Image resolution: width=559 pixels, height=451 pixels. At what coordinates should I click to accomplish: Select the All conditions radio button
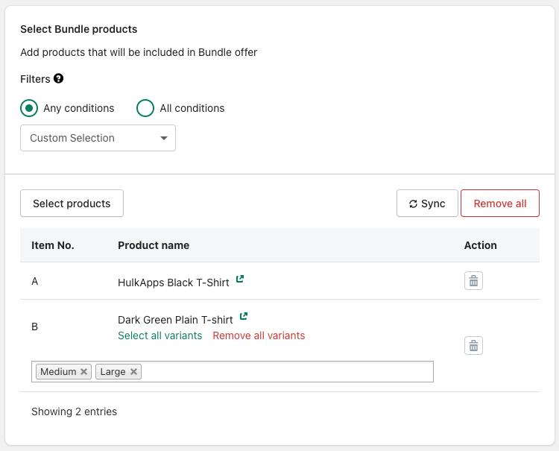(x=145, y=108)
